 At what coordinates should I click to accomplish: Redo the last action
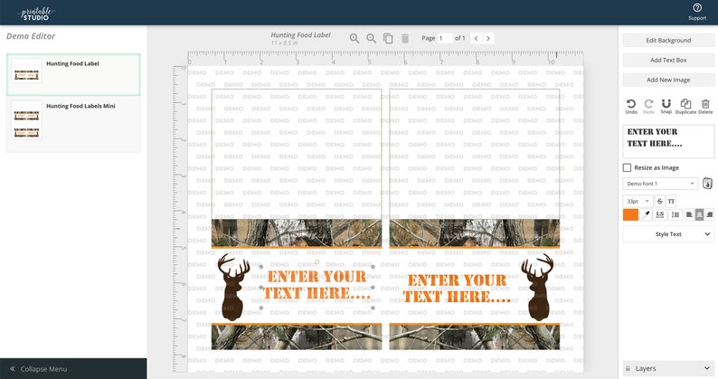point(648,107)
